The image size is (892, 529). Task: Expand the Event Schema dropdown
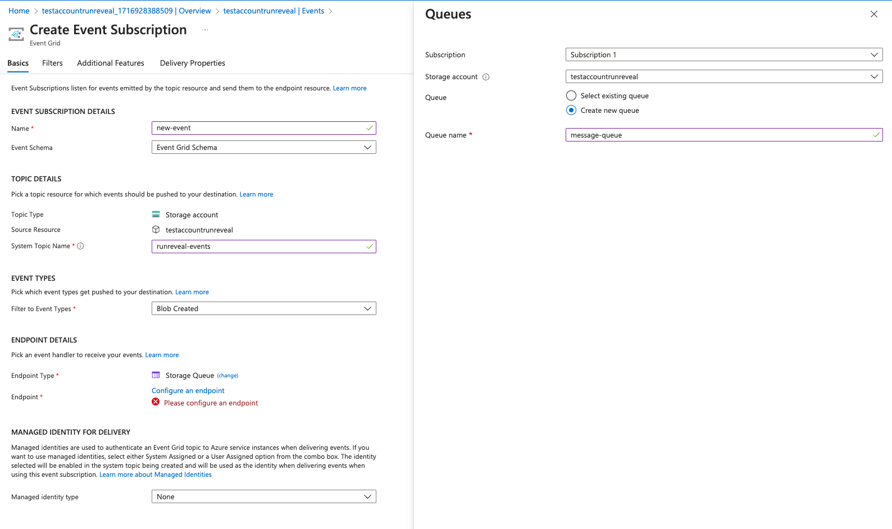pyautogui.click(x=263, y=147)
